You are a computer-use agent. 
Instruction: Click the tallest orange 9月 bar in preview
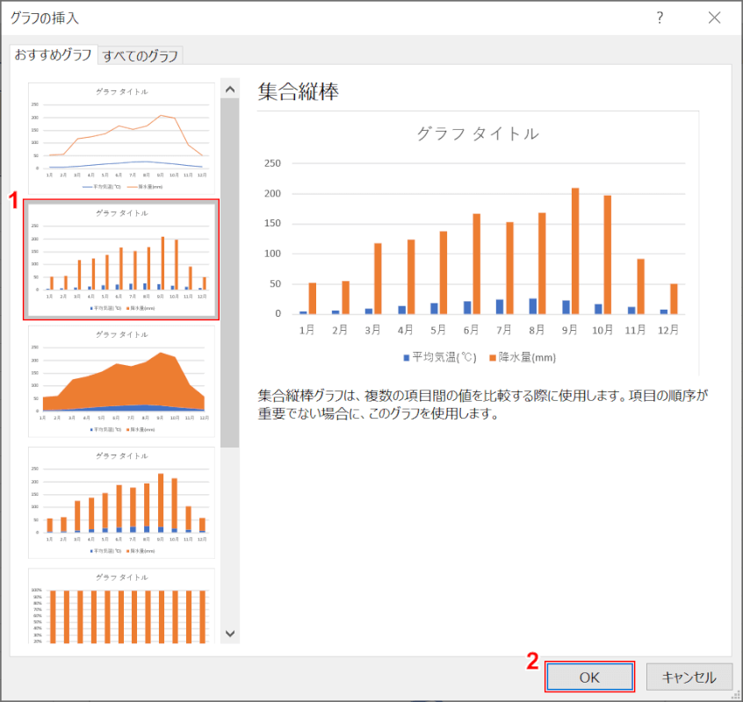575,250
